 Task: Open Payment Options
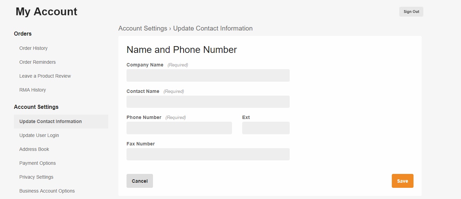click(x=37, y=163)
